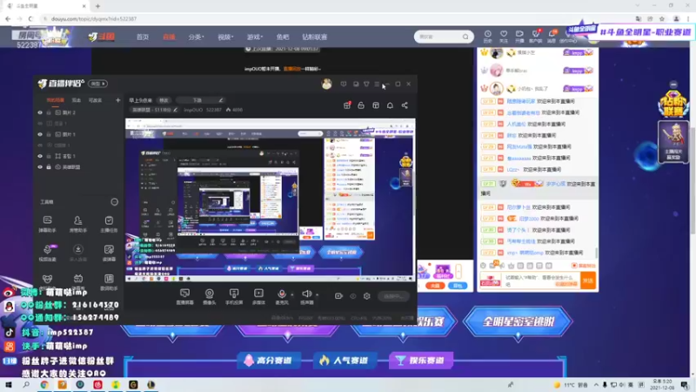The image size is (696, 392).
Task: Open the barrage assistant tool in the toolbox
Action: pos(48,224)
